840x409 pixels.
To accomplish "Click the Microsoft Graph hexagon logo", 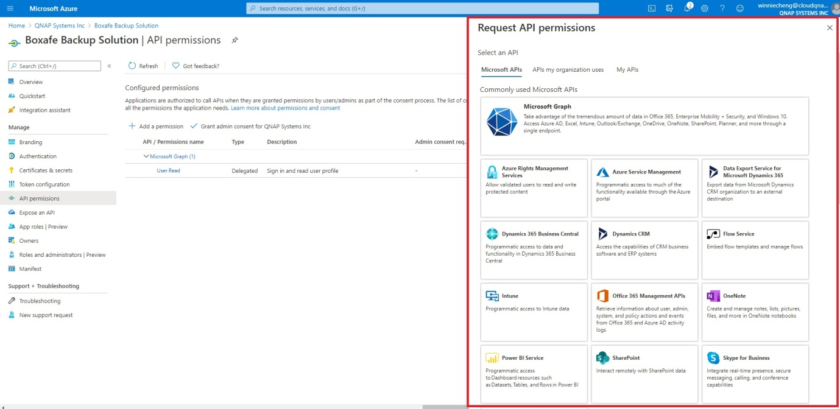I will [x=502, y=122].
